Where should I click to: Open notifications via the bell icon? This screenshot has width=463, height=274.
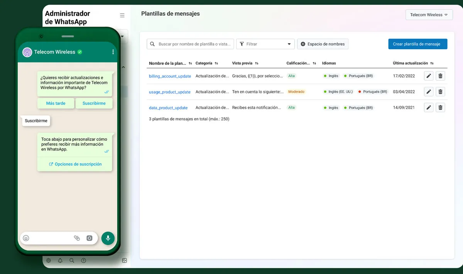click(x=60, y=260)
